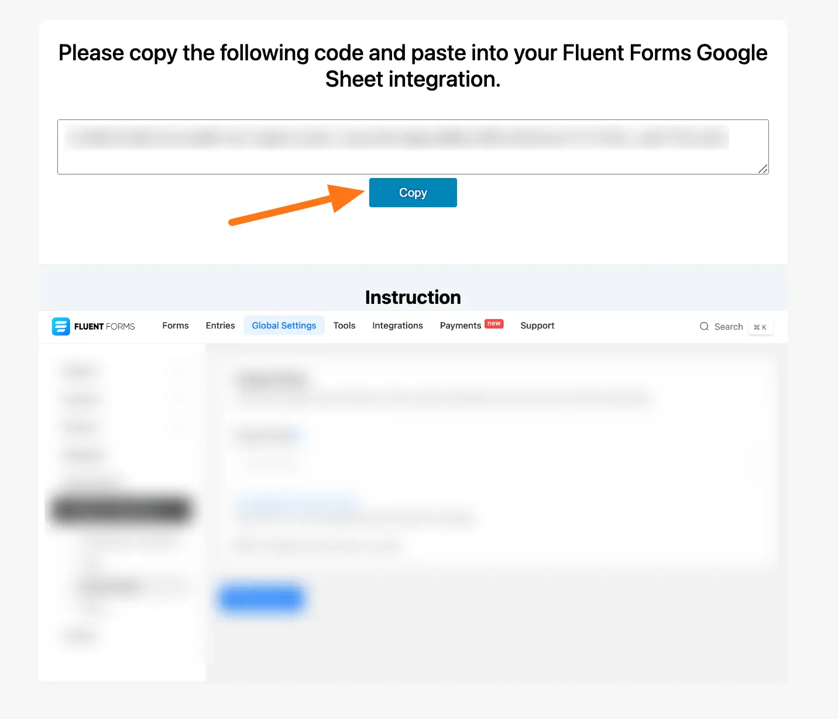This screenshot has width=838, height=719.
Task: Click the first blurred sidebar item
Action: [x=80, y=371]
